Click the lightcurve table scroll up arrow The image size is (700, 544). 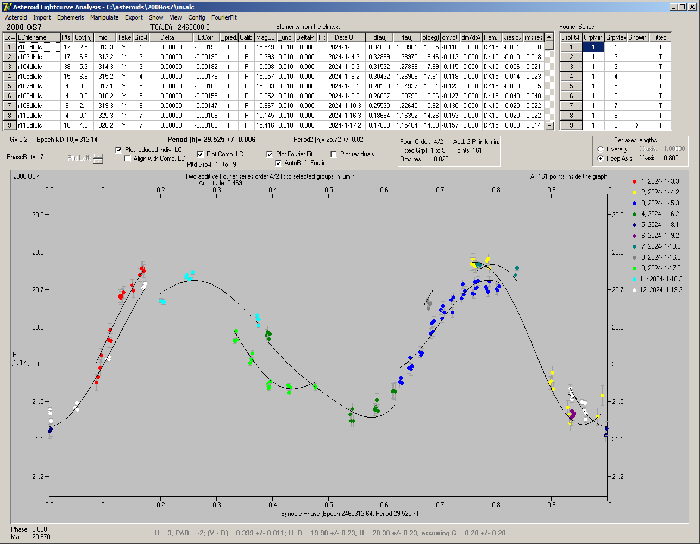(549, 37)
